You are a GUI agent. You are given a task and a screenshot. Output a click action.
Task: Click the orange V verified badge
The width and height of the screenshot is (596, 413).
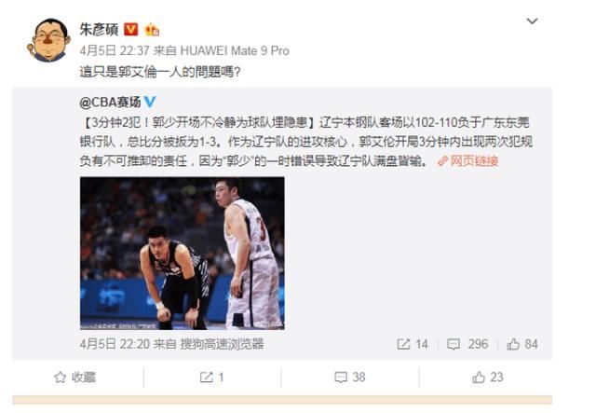pyautogui.click(x=131, y=29)
